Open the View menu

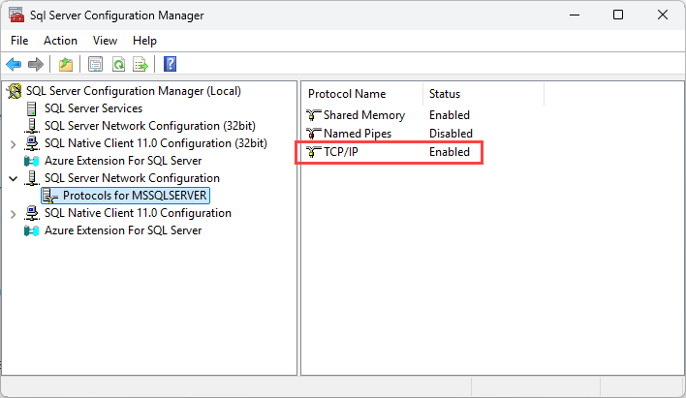[105, 41]
